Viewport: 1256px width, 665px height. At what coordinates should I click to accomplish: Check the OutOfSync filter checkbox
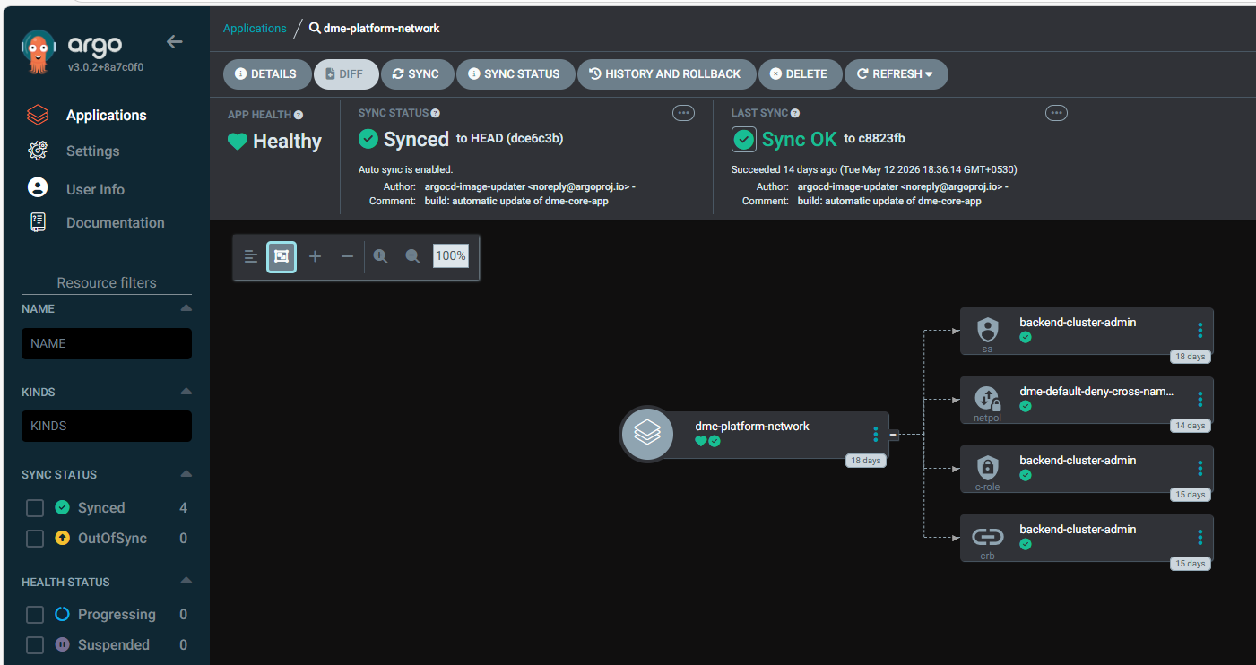point(35,539)
